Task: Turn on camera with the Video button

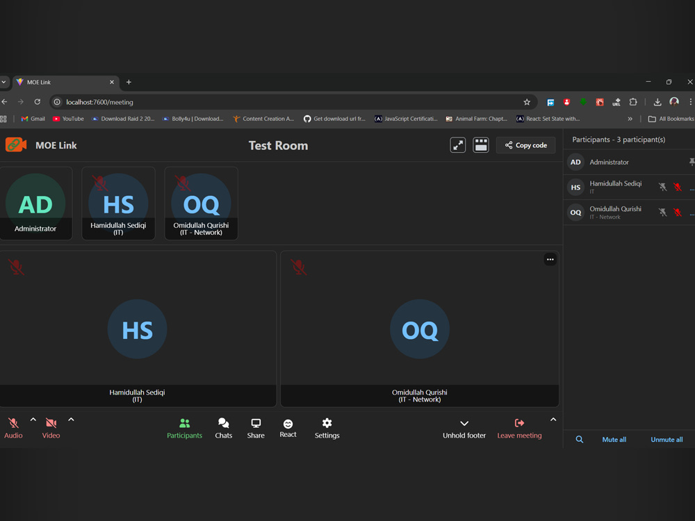Action: (51, 429)
